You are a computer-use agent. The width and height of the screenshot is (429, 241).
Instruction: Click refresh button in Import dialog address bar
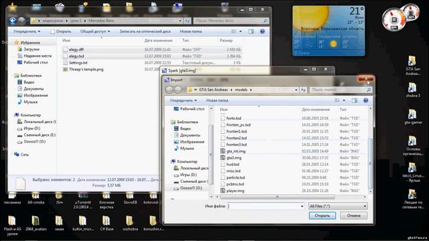click(303, 90)
